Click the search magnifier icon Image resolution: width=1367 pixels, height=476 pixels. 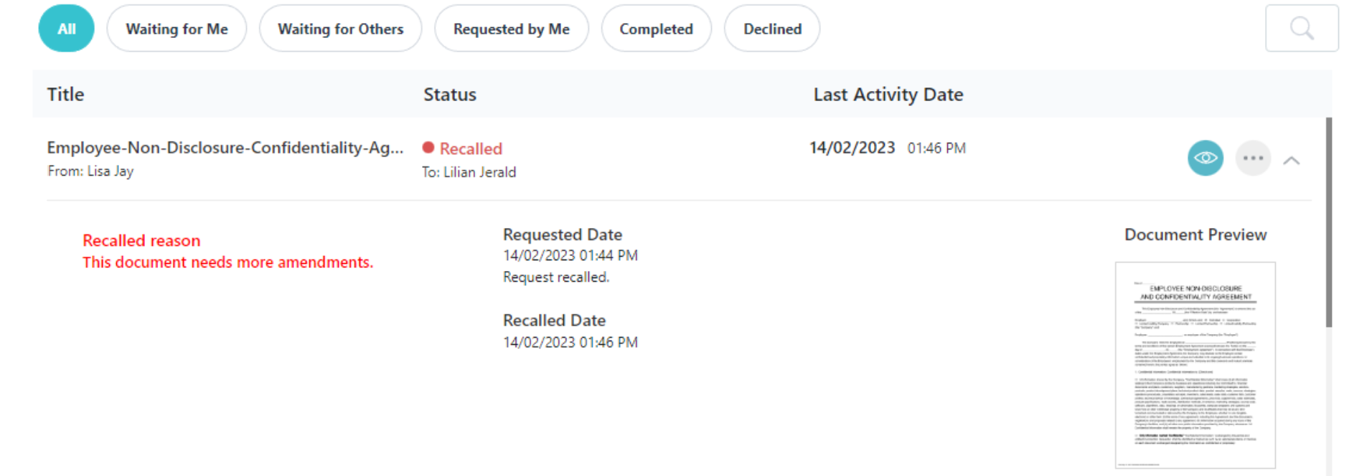1301,29
